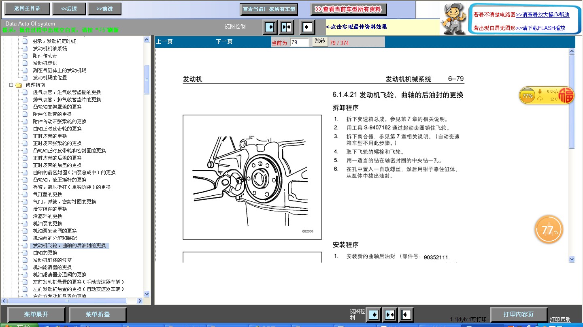Collapse the 修理指南 folder in the tree
The image size is (583, 327).
click(x=11, y=85)
